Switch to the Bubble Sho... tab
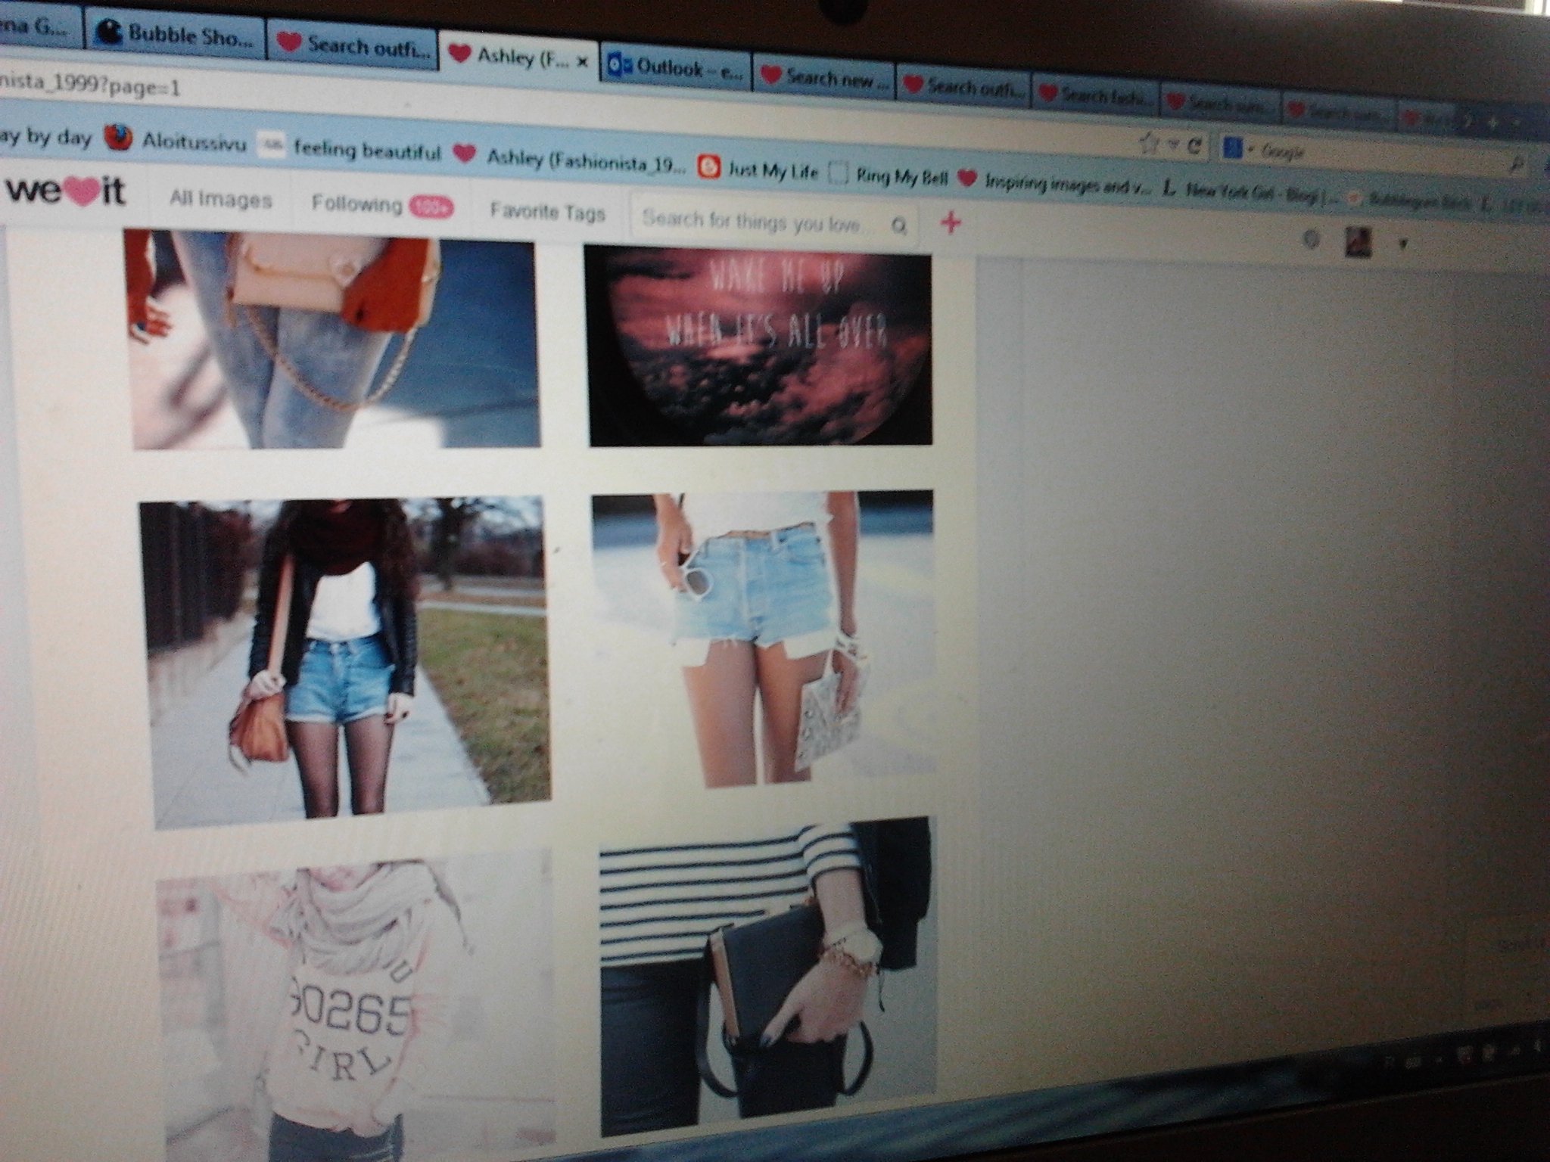Screen dimensions: 1550x1162 click(176, 35)
